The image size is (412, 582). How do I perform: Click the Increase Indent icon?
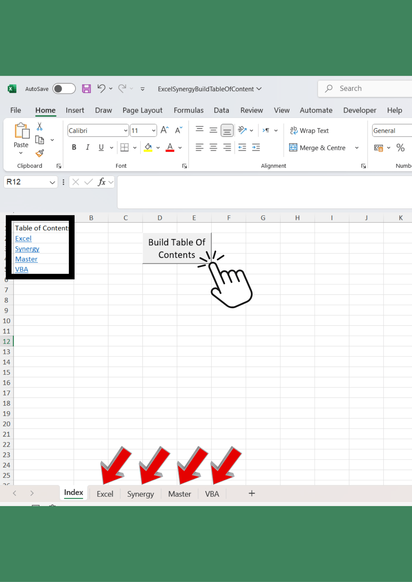(256, 148)
